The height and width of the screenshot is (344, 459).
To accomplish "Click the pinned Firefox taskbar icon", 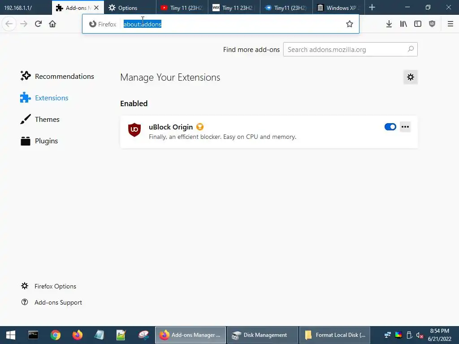I will (78, 335).
